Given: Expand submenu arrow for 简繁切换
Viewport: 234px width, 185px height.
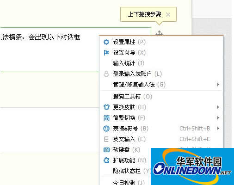Looking at the screenshot, I should [218, 118].
